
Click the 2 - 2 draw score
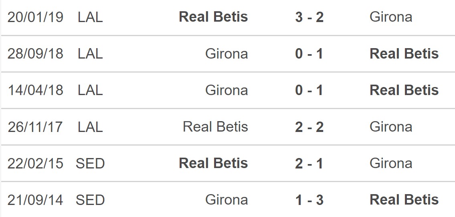[309, 127]
